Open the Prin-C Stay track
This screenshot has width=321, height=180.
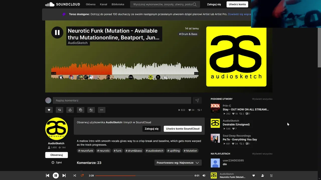tap(246, 109)
